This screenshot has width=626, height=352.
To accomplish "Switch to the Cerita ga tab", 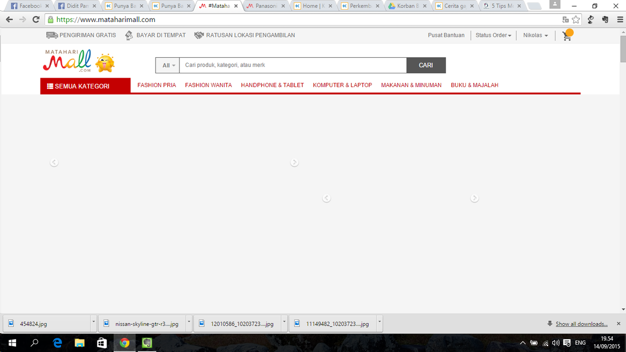I will tap(453, 6).
